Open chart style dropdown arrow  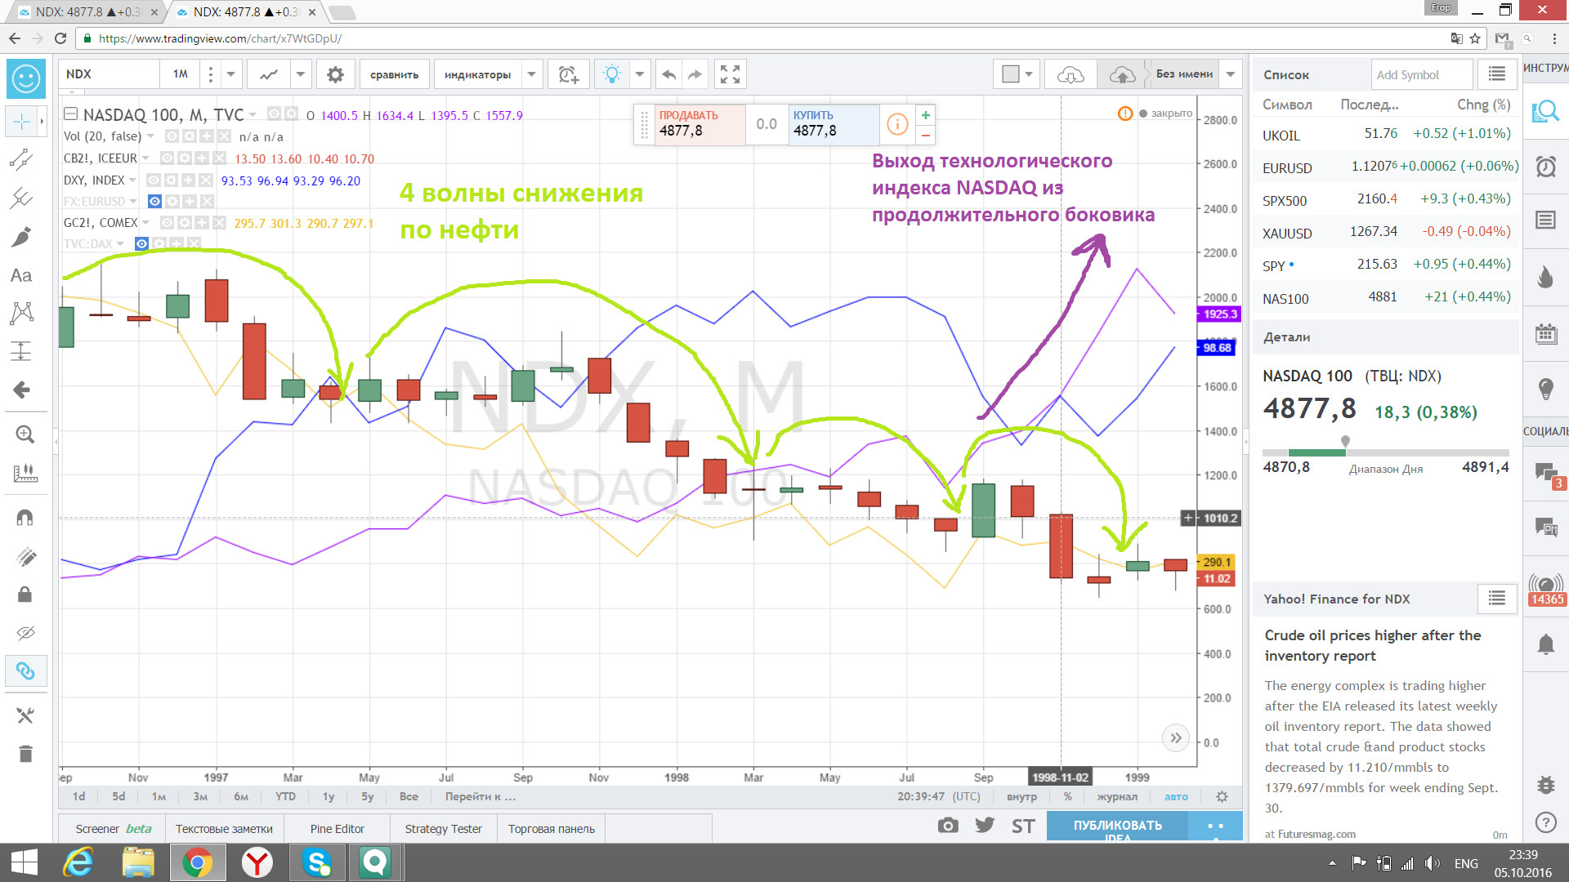click(300, 74)
